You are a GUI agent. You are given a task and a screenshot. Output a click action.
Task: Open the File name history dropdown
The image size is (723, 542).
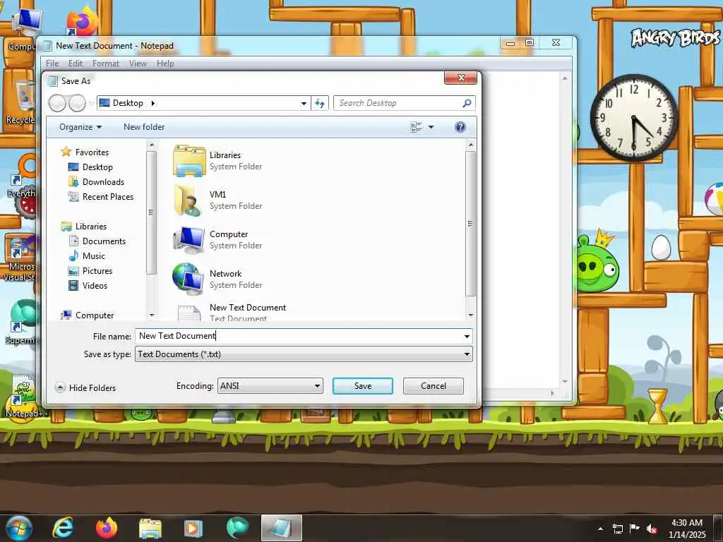point(467,337)
